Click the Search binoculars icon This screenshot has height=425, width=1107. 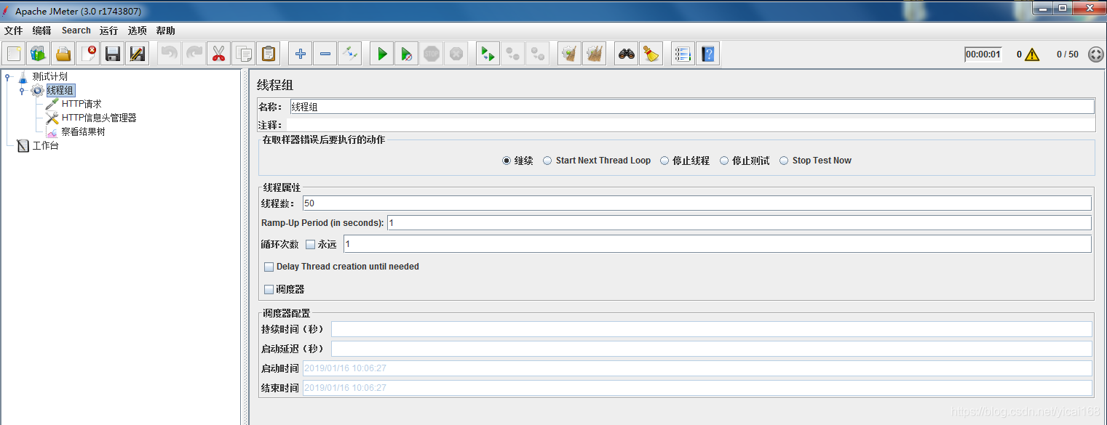(627, 54)
